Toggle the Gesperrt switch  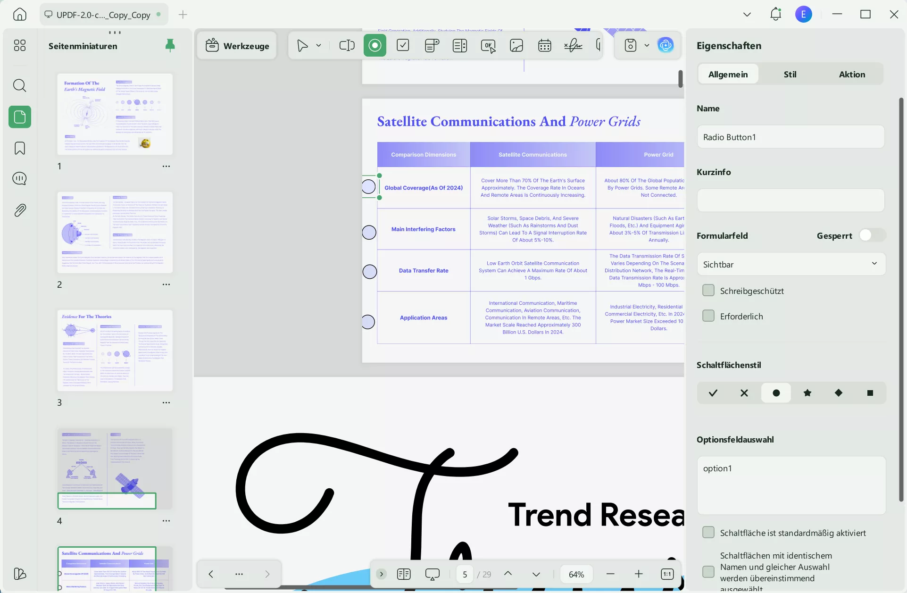pyautogui.click(x=872, y=235)
